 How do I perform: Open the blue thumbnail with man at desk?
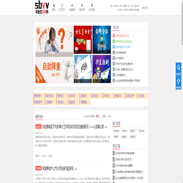tap(102, 40)
